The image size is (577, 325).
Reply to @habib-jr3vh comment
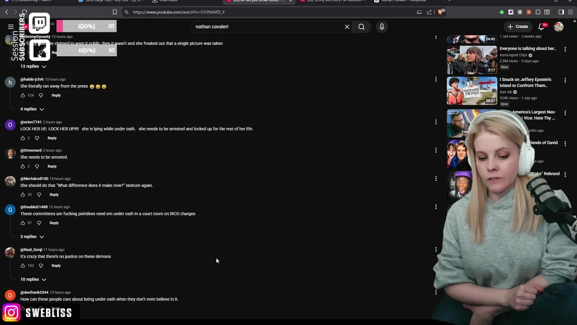click(56, 95)
